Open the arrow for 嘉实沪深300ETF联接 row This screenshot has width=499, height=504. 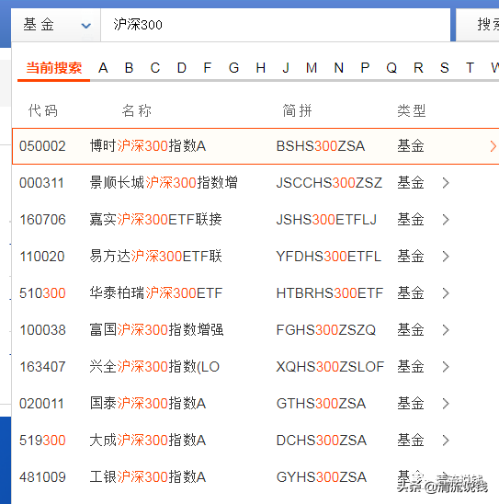[x=446, y=220]
